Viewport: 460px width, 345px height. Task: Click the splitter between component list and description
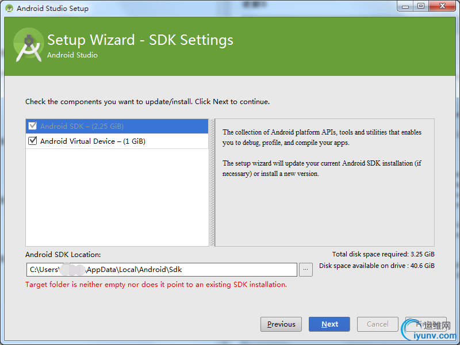[212, 183]
